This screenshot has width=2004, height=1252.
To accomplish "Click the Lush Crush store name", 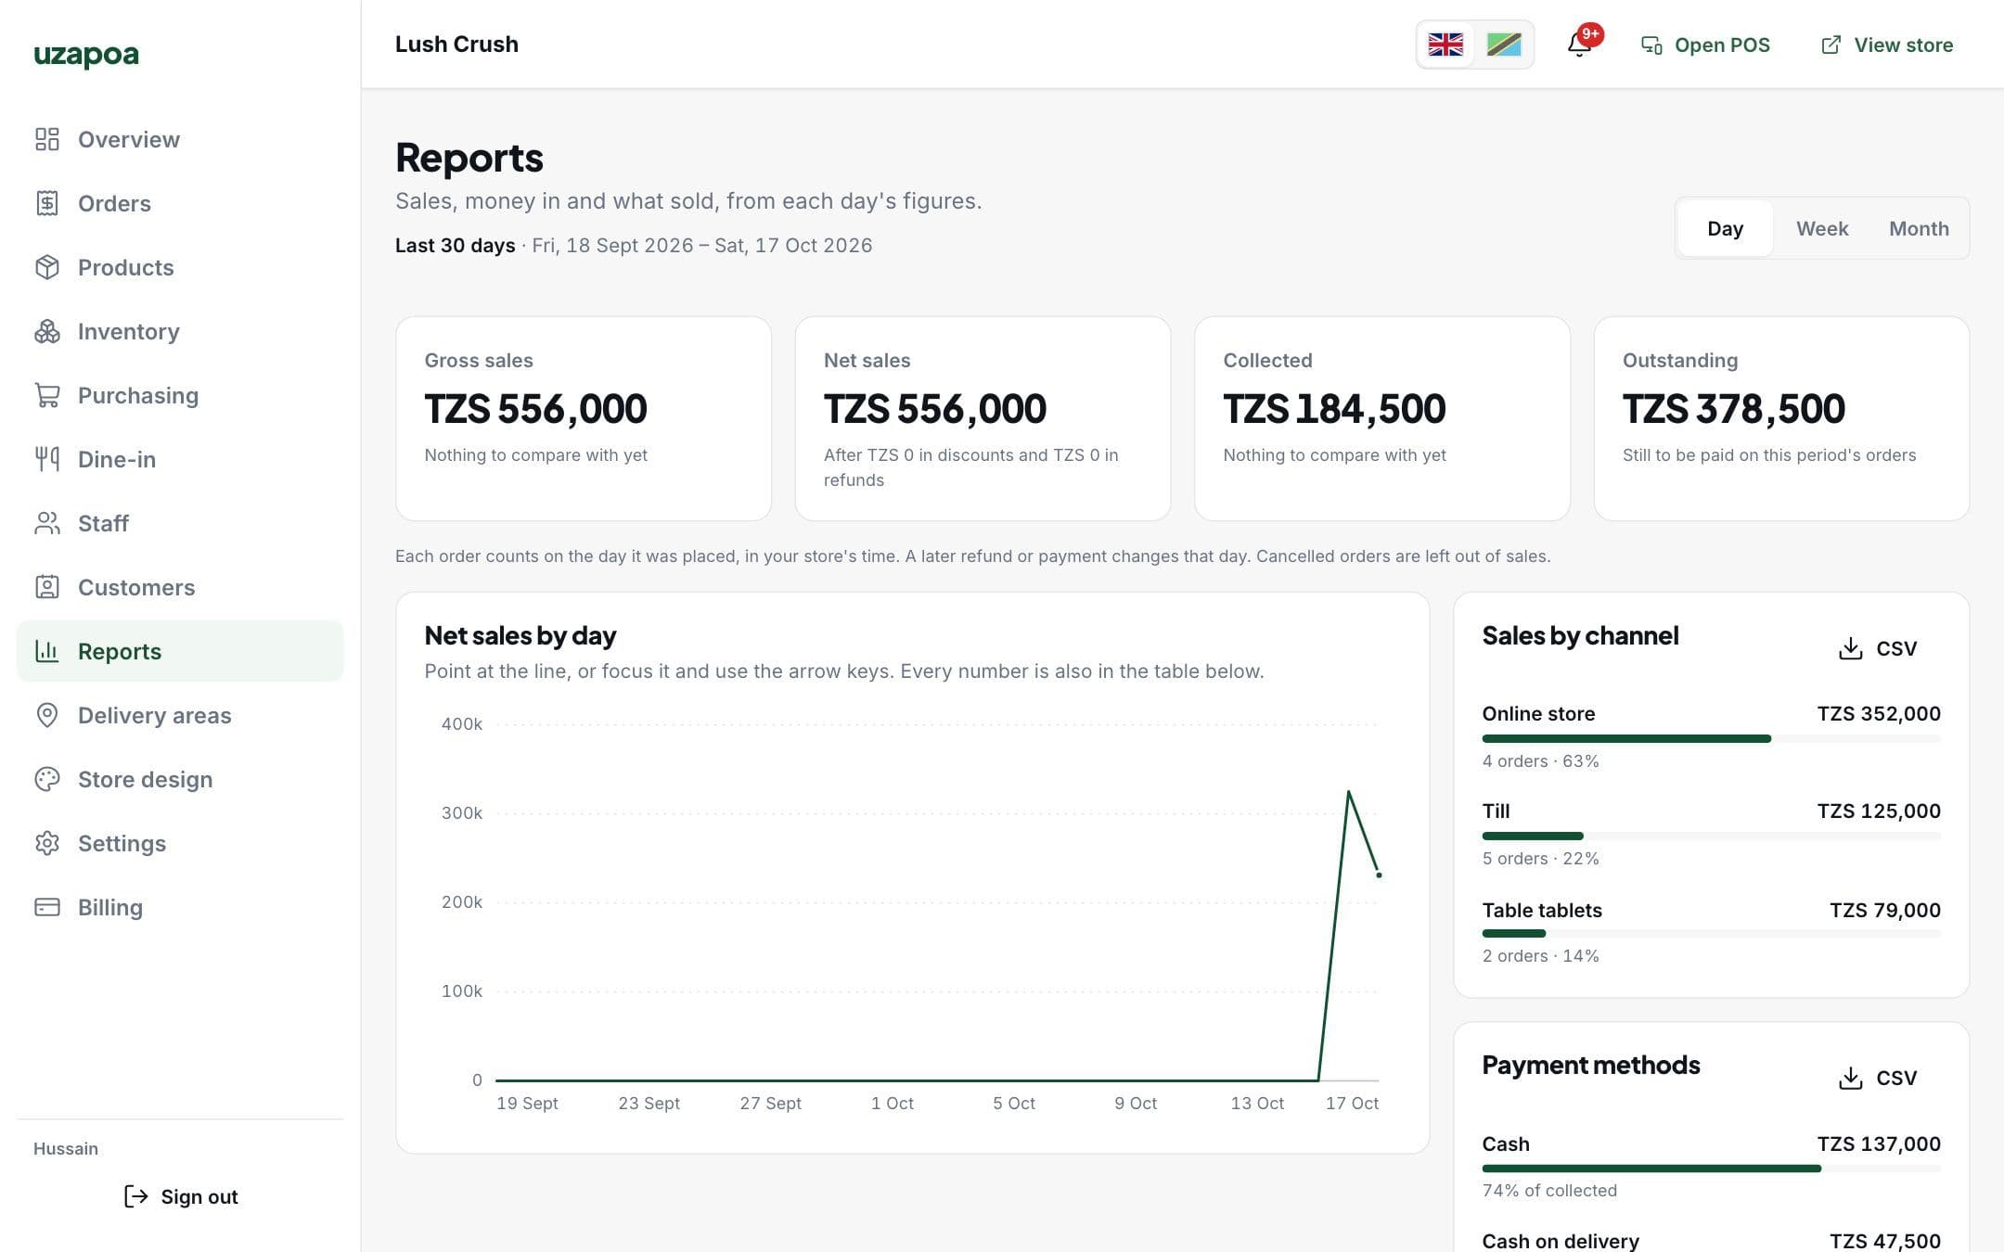I will [x=456, y=44].
